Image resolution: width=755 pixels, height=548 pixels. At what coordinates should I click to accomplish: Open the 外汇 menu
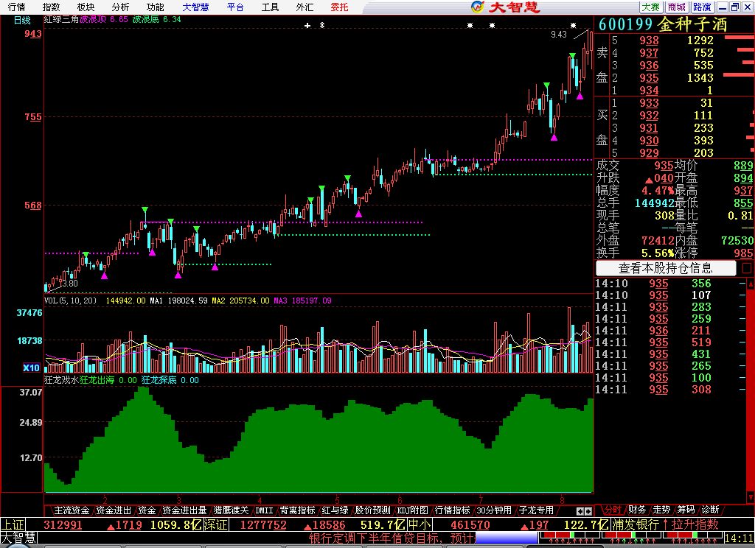pyautogui.click(x=305, y=7)
